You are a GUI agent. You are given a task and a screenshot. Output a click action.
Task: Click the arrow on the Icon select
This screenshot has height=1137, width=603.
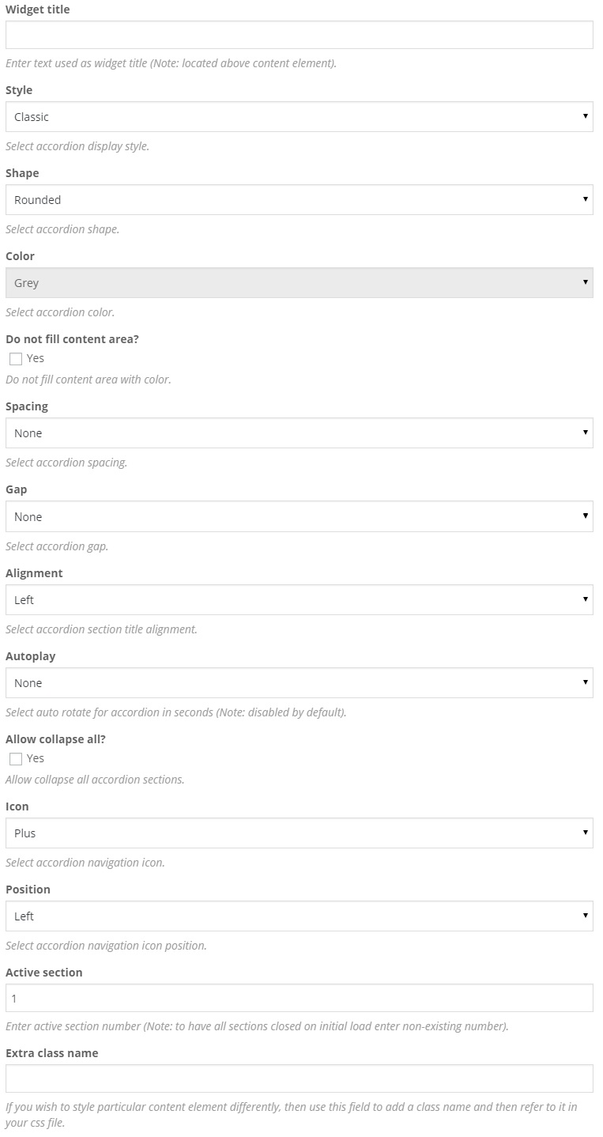[585, 833]
